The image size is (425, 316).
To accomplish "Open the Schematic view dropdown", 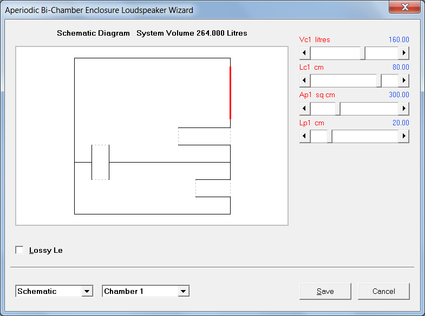I will (87, 291).
